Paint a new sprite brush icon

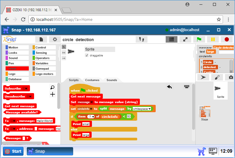[x=217, y=77]
